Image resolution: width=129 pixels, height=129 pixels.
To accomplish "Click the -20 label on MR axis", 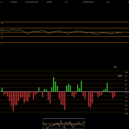I will click(x=126, y=97).
